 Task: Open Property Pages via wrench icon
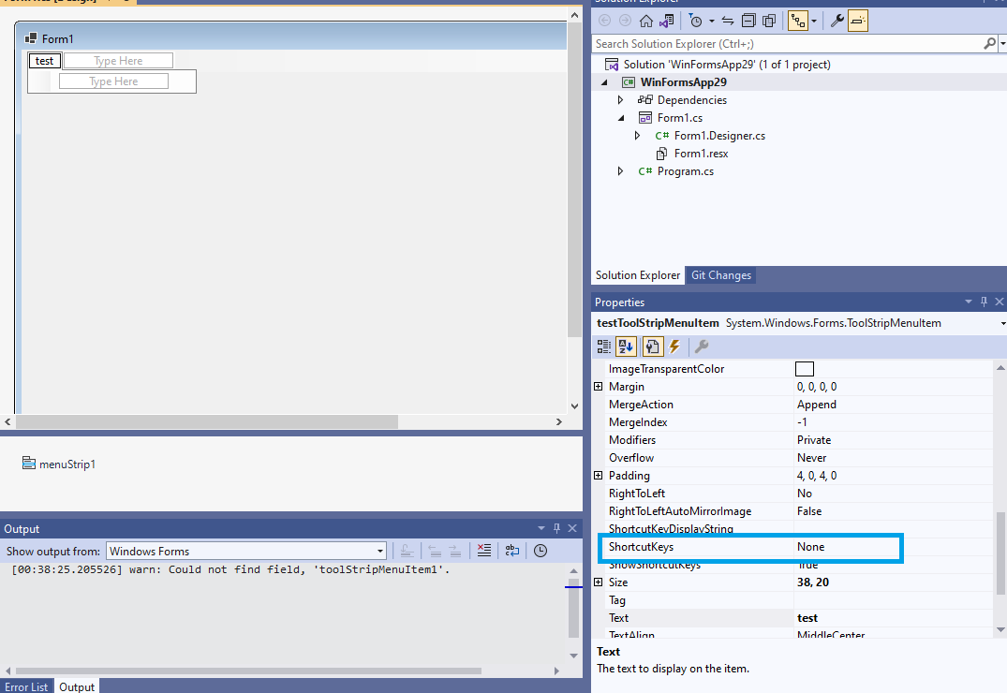[701, 346]
